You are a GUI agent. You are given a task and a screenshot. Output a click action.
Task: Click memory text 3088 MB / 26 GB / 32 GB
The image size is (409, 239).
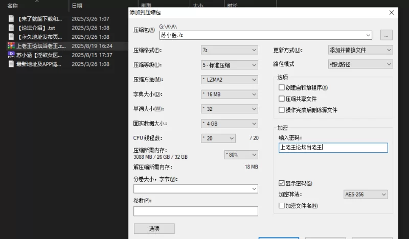161,157
